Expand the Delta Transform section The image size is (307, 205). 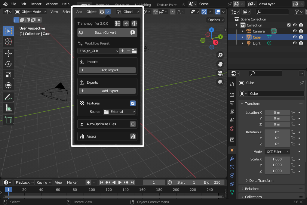click(261, 181)
